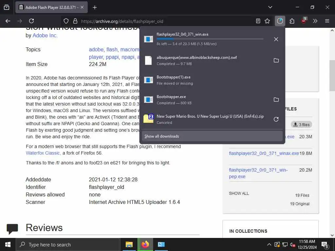Show hidden system tray icons
Screen dimensions: 335x251
269,244
